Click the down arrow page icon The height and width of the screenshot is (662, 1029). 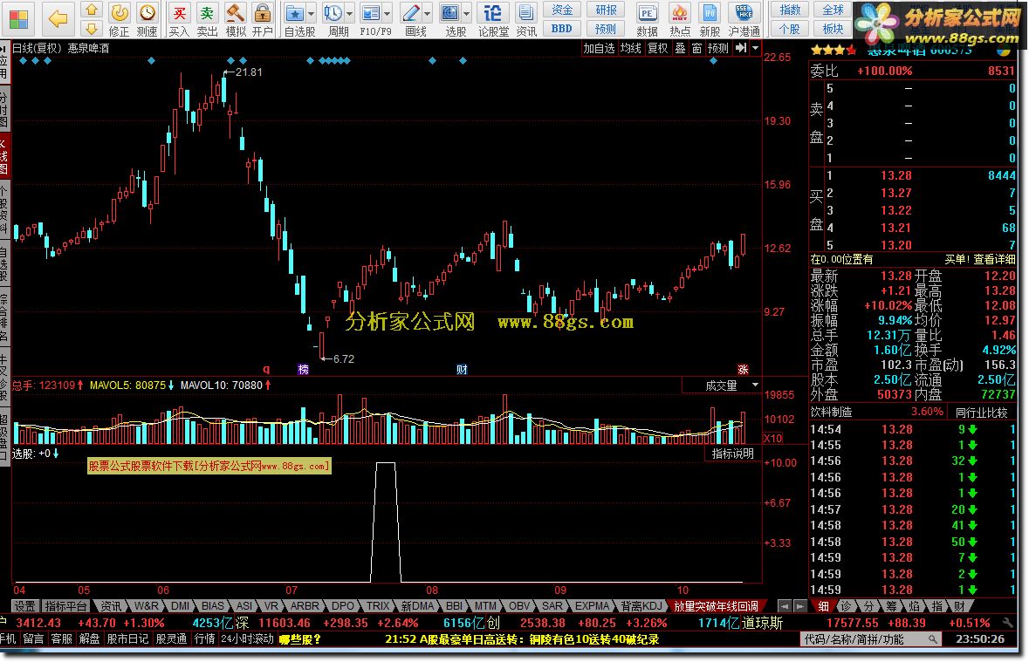92,28
